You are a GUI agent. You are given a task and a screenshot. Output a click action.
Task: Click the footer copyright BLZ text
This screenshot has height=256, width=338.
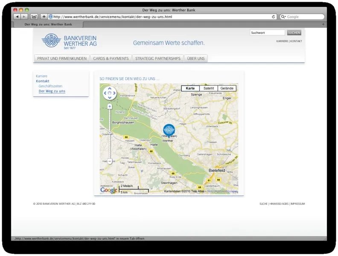64,204
